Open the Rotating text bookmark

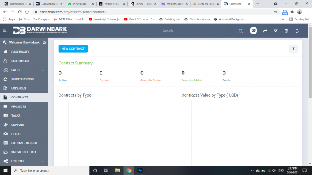point(170,19)
